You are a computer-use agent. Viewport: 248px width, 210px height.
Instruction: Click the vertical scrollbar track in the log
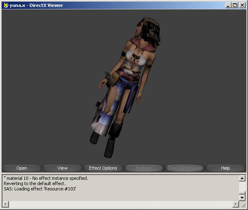[242, 188]
